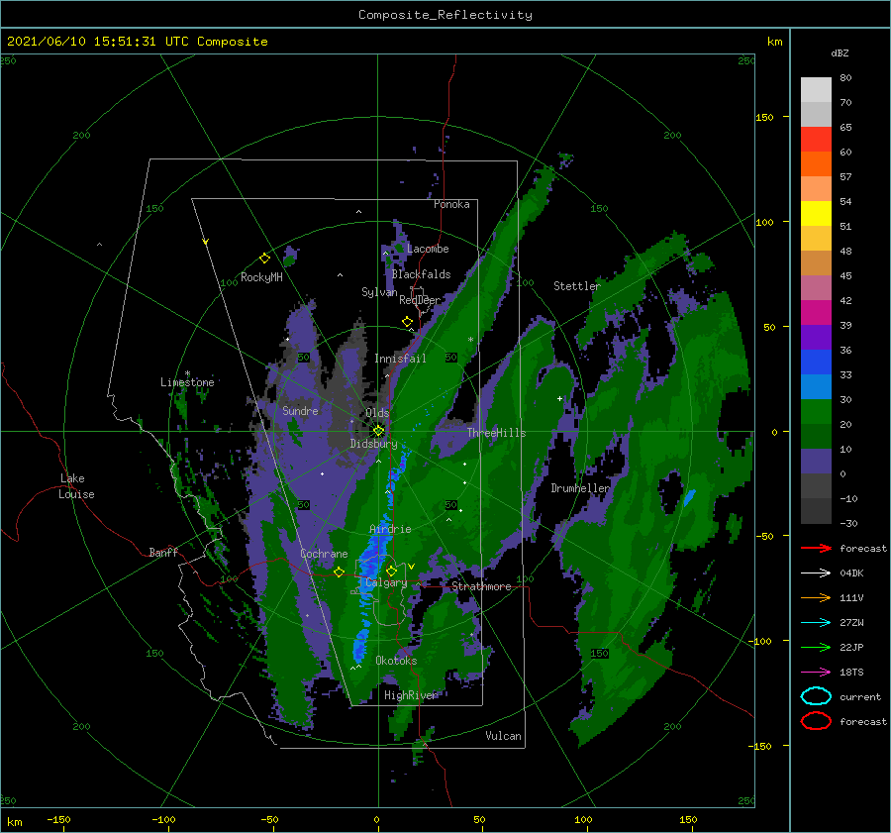
Task: Click the cyan 'current' ellipse symbol
Action: coord(816,696)
